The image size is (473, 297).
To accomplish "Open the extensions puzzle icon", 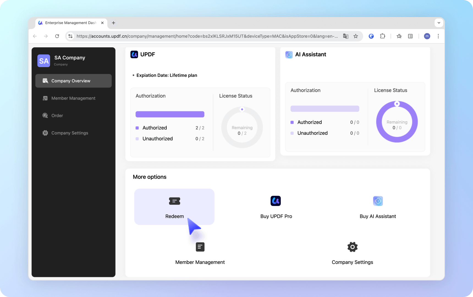I will [383, 36].
